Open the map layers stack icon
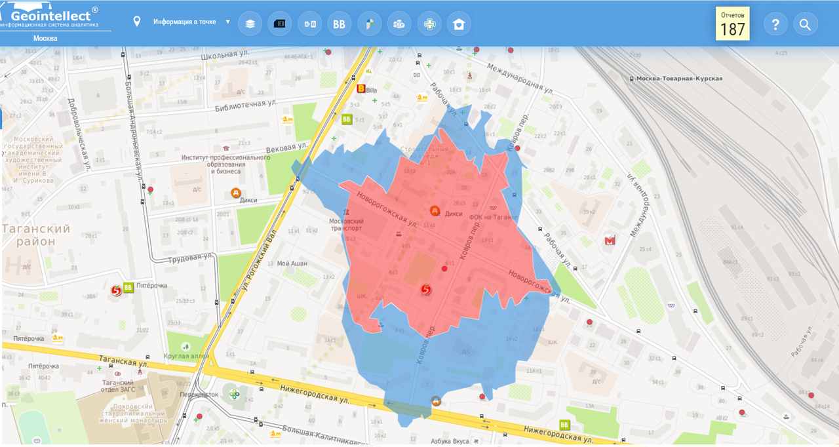Viewport: 839px width, 447px height. pyautogui.click(x=250, y=24)
